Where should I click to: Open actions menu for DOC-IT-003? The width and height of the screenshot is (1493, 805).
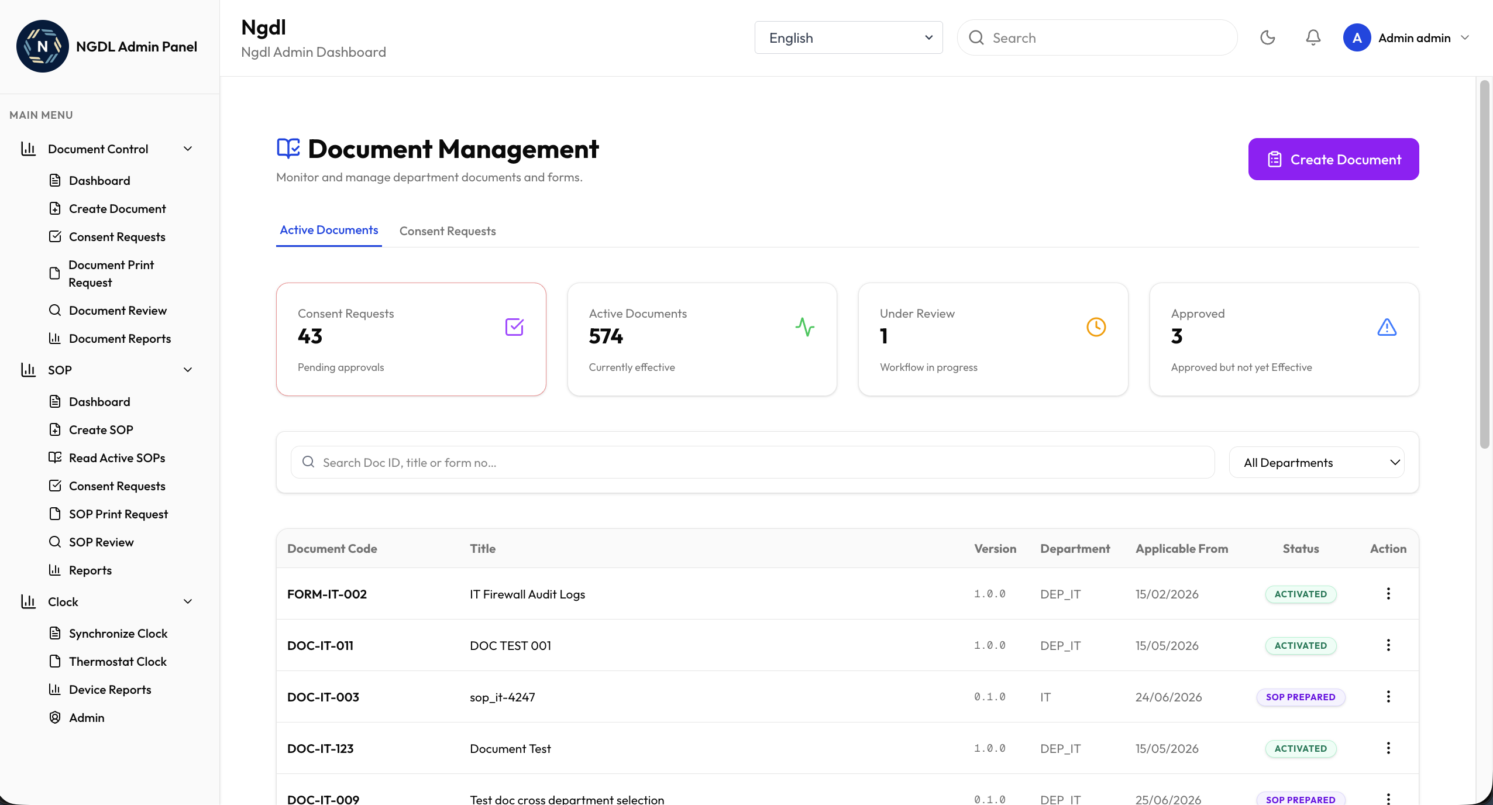point(1388,696)
